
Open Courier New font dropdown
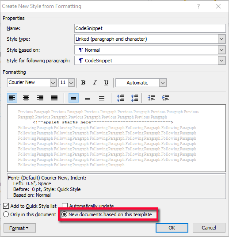pos(53,83)
